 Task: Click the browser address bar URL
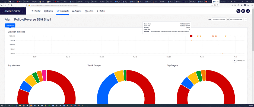click(x=54, y=5)
